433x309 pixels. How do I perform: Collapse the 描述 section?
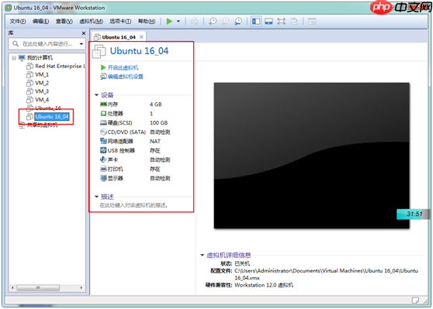tap(97, 197)
